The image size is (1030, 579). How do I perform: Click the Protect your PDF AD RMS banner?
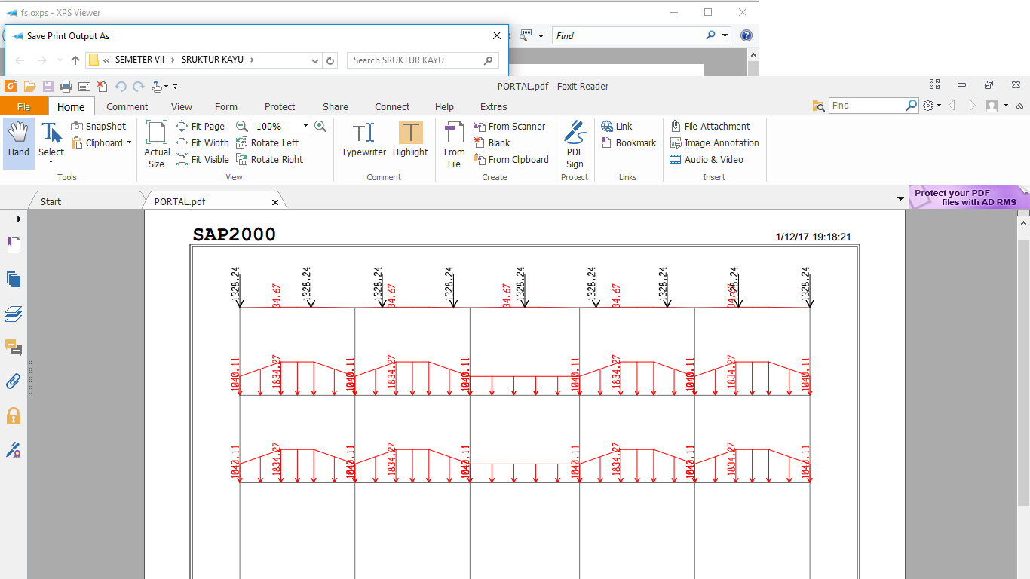click(968, 198)
